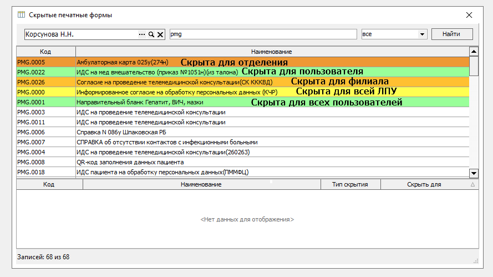Image resolution: width=493 pixels, height=277 pixels.
Task: Click Направительный бланк Гепатит, ВИЧ, мазки
Action: coord(140,102)
